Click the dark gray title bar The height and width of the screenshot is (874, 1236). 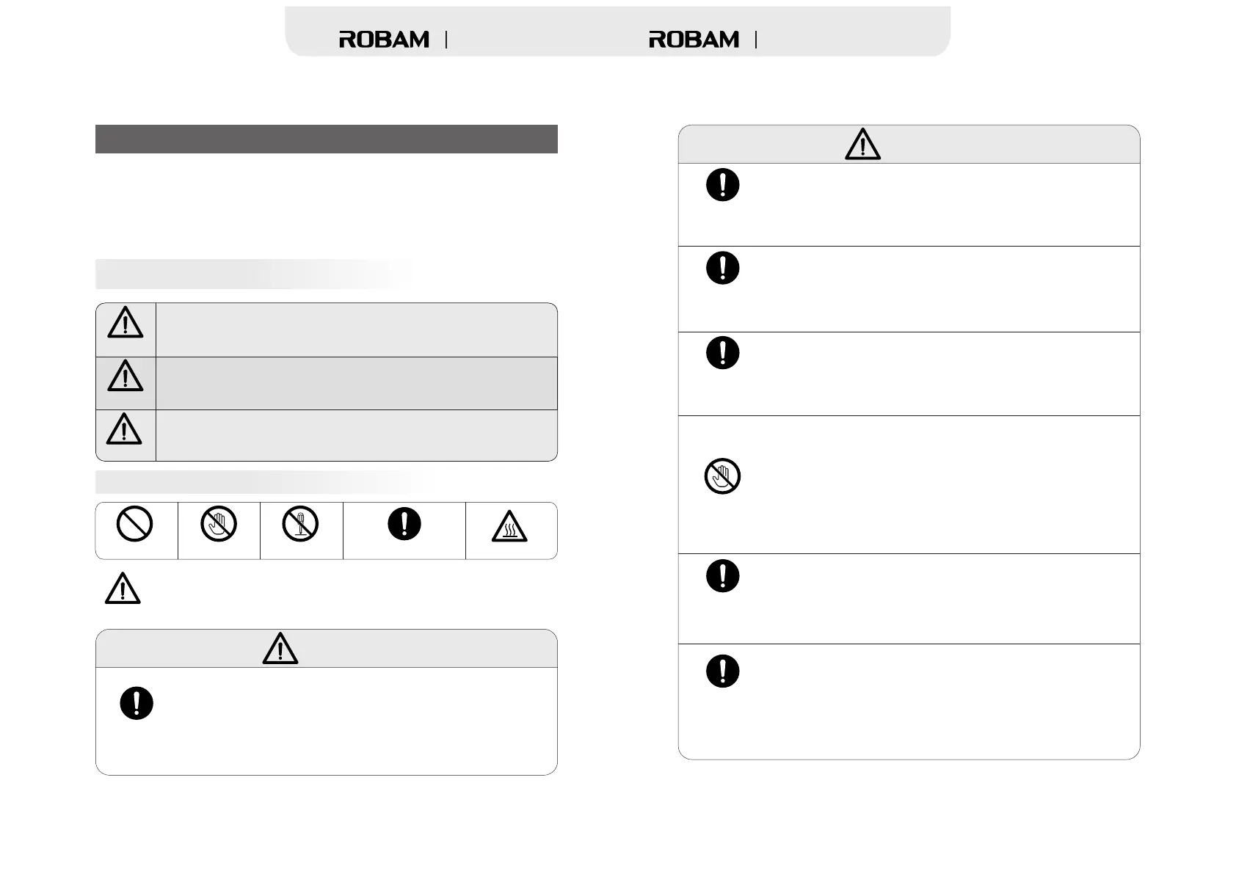click(326, 139)
